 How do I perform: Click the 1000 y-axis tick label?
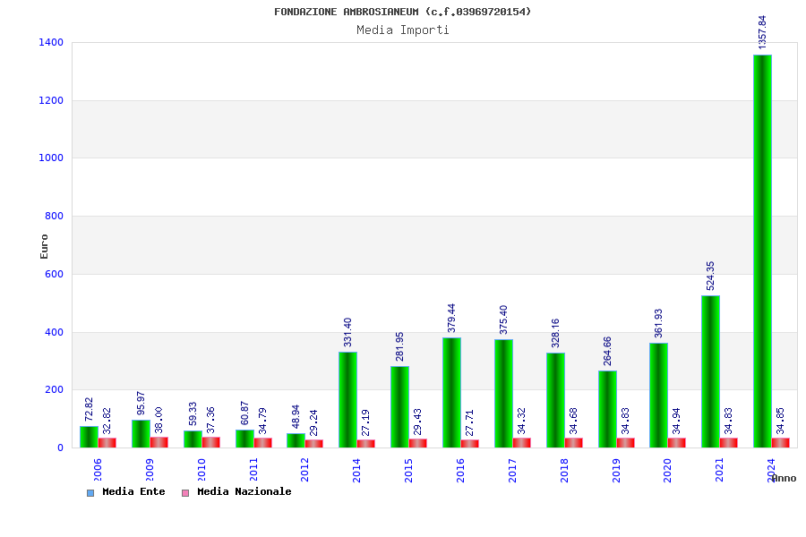51,158
